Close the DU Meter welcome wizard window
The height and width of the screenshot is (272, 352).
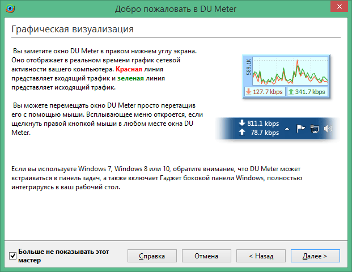339,6
